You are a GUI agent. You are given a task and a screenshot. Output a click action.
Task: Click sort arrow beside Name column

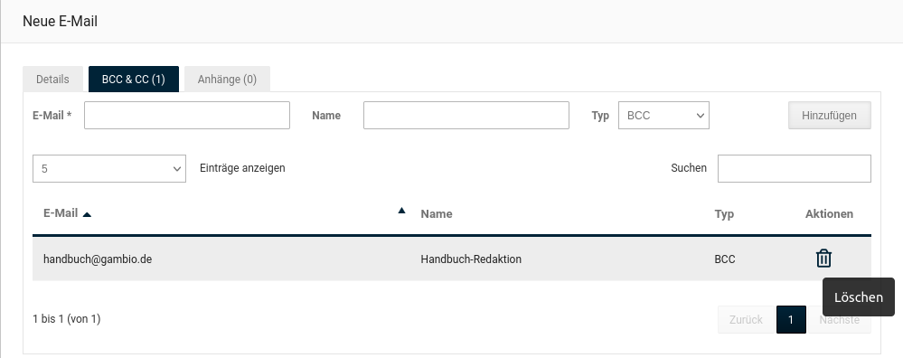coord(401,211)
